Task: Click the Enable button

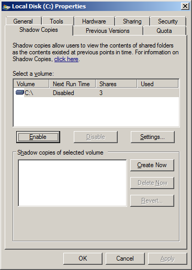Action: [38, 137]
